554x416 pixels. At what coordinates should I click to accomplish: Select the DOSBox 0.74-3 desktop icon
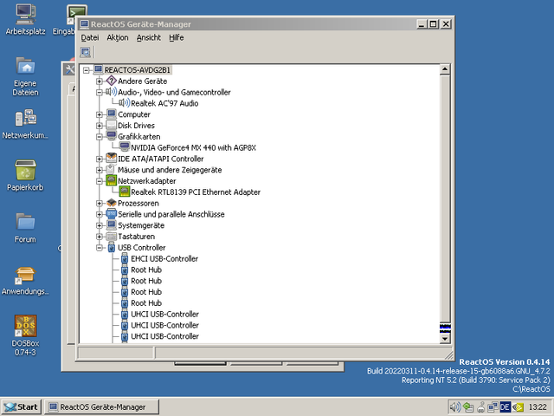[x=25, y=326]
